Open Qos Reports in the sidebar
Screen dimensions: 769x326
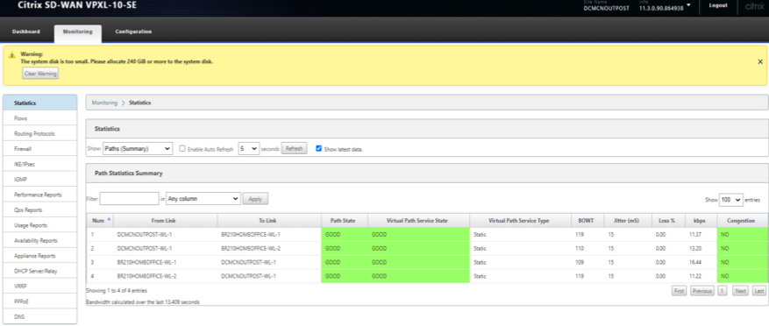(x=39, y=209)
